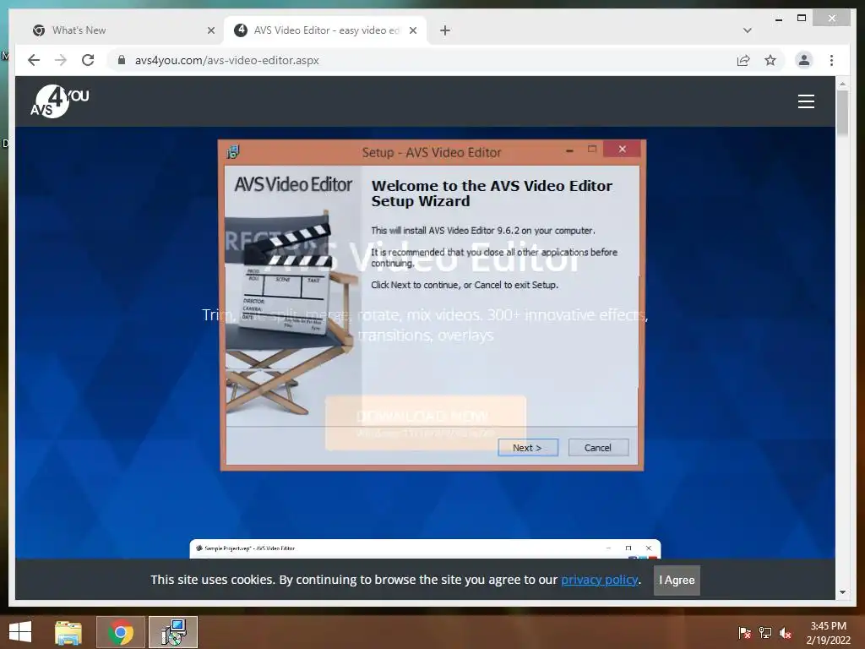865x649 pixels.
Task: Open the Action Center flag icon
Action: pyautogui.click(x=744, y=633)
